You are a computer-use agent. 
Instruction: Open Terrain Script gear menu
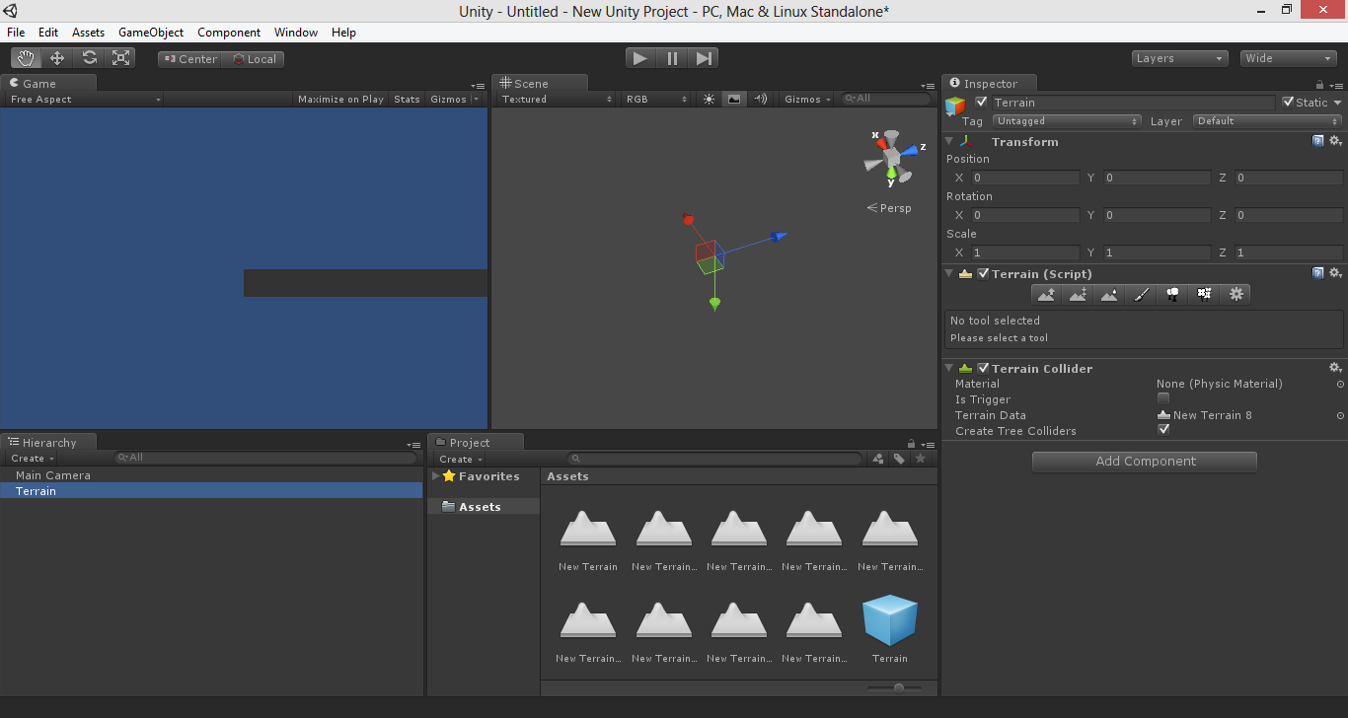[1335, 273]
